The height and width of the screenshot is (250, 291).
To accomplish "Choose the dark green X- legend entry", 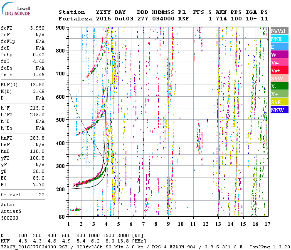I will (279, 86).
